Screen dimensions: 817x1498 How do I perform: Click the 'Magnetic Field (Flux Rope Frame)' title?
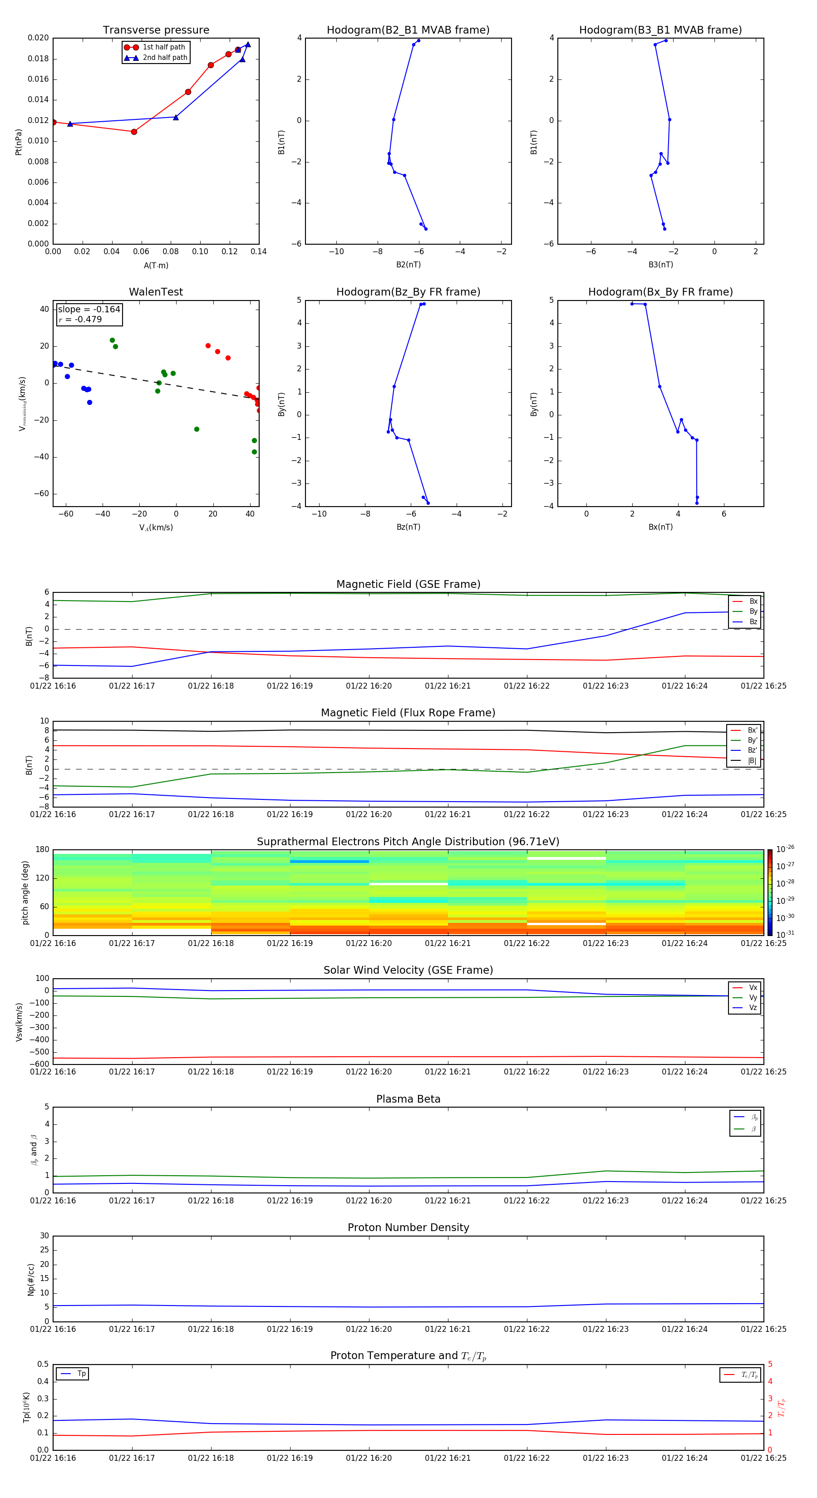[408, 713]
